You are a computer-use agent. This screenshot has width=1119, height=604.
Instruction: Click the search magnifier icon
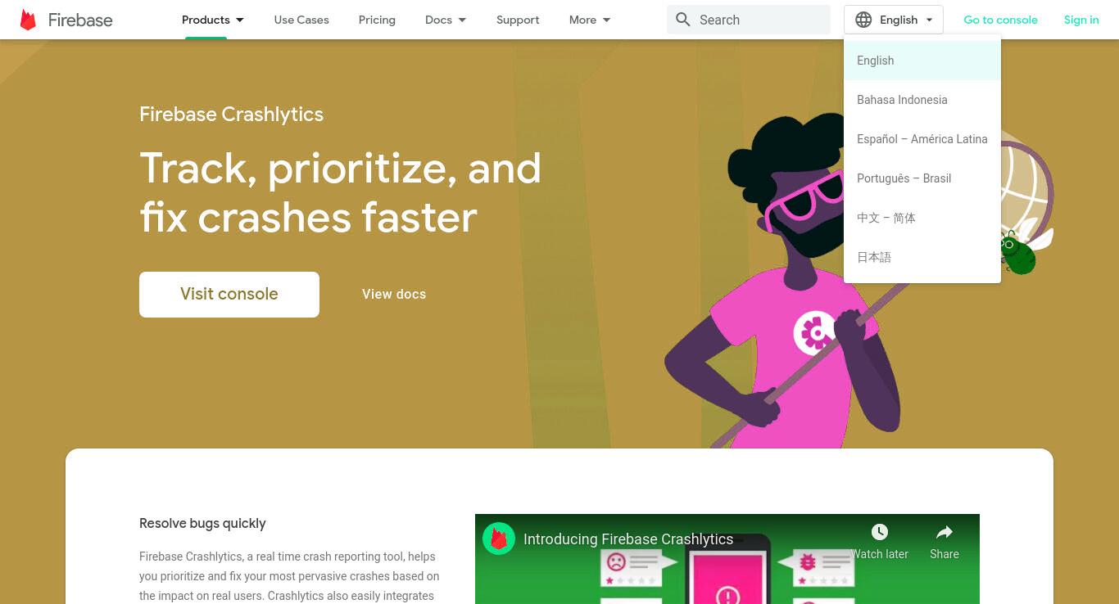point(683,20)
